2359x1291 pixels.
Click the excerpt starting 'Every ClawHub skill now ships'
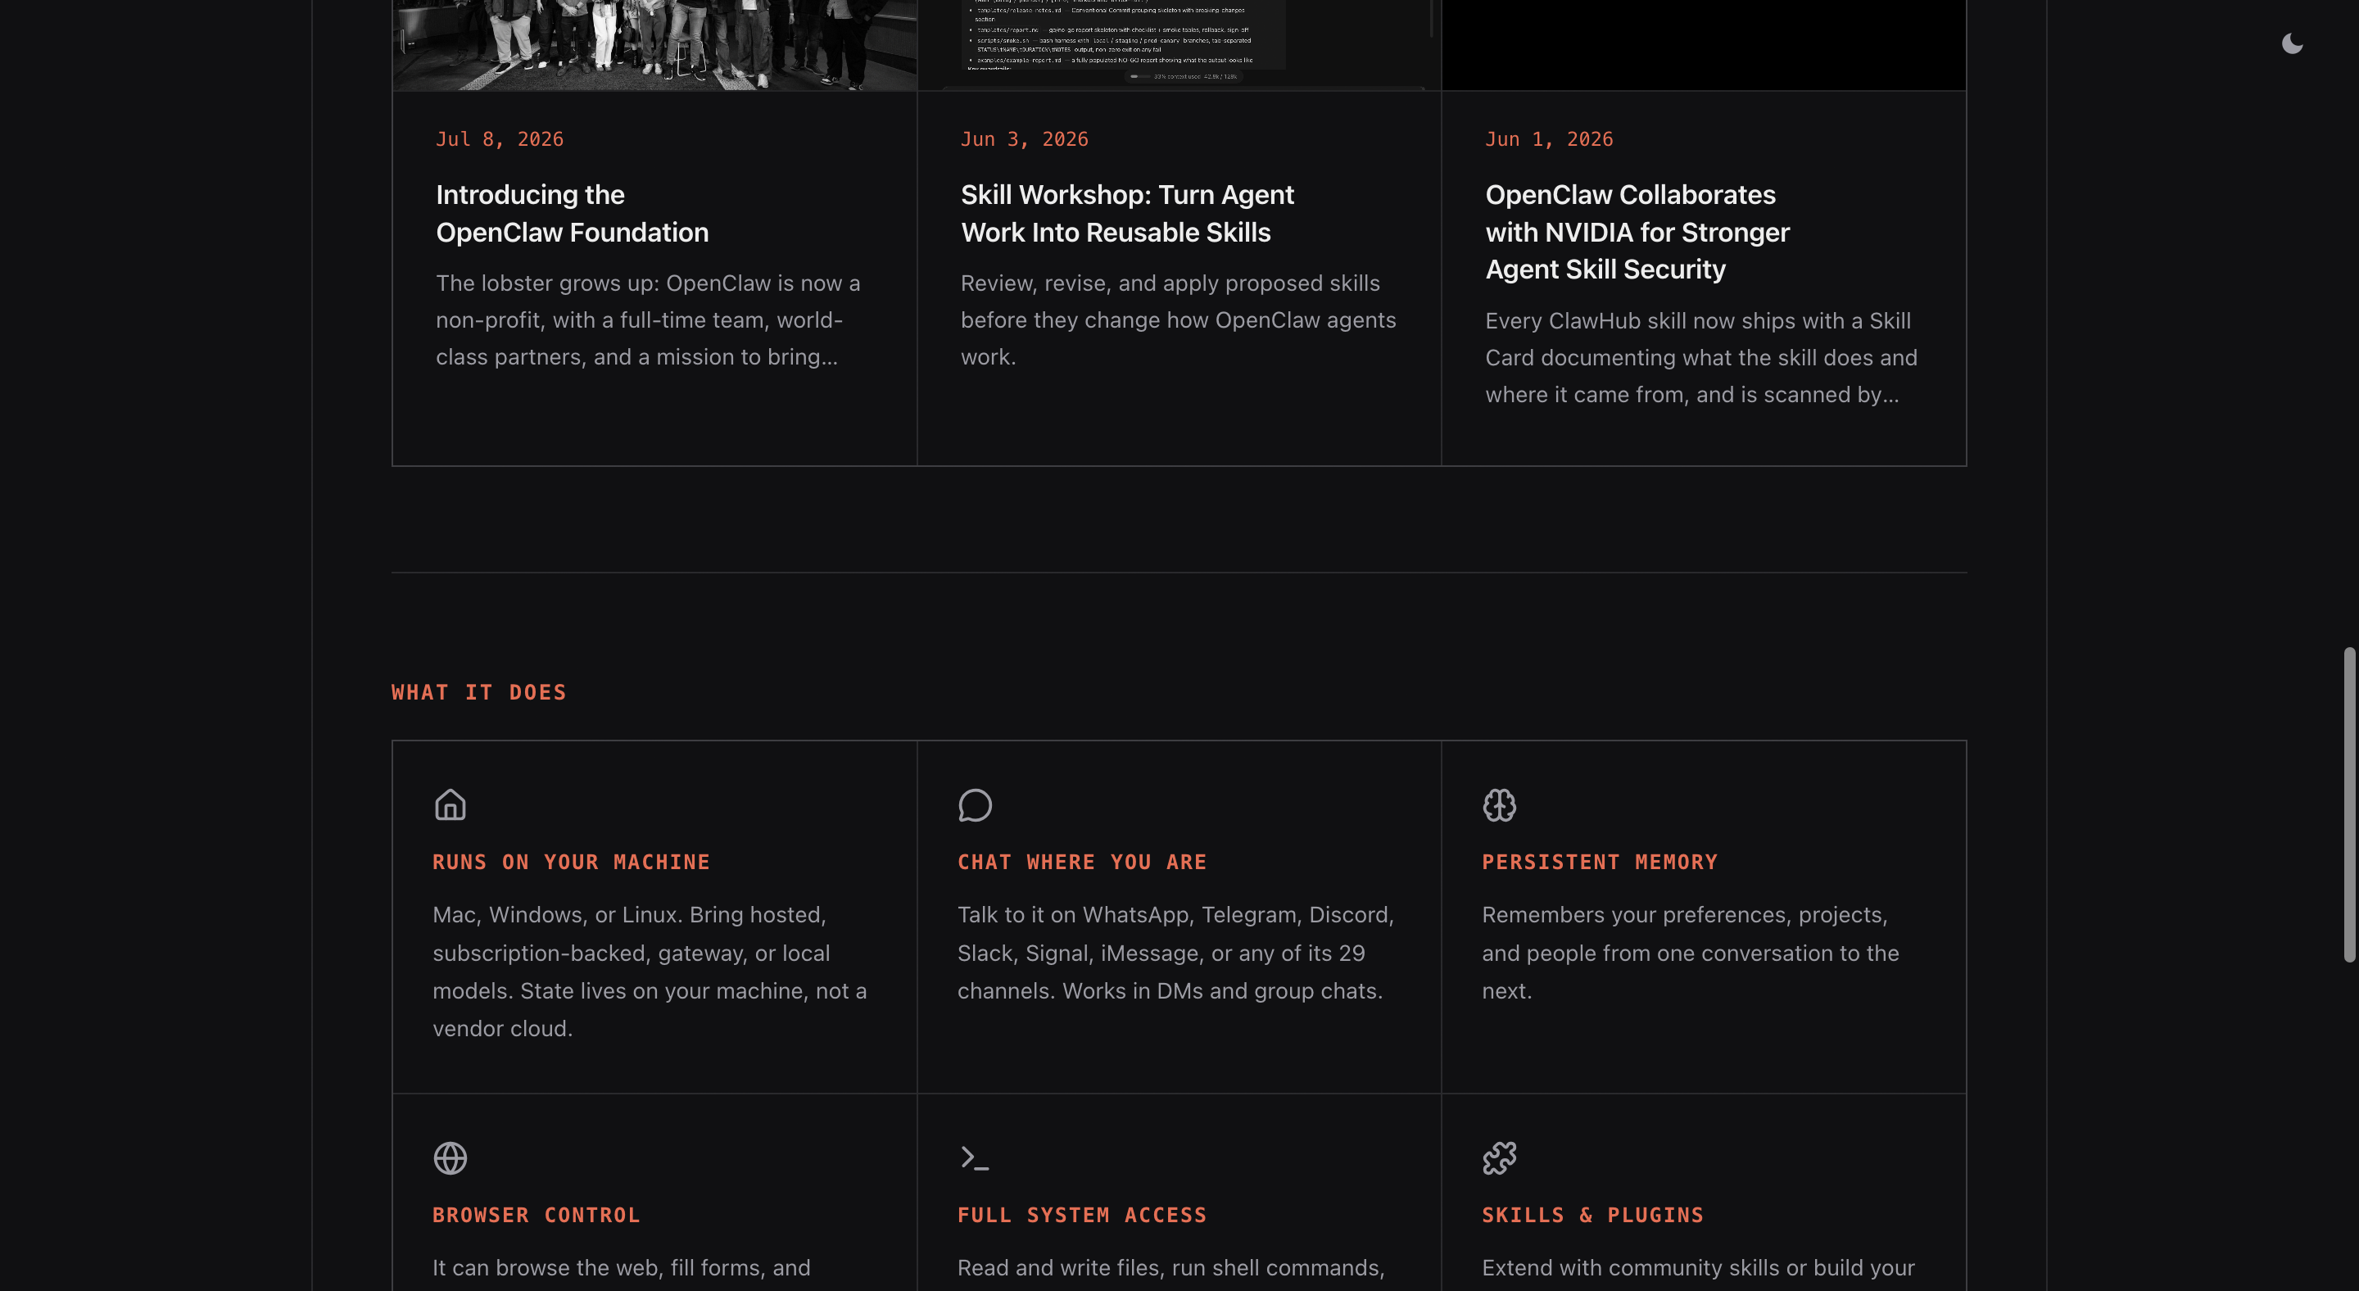tap(1701, 358)
